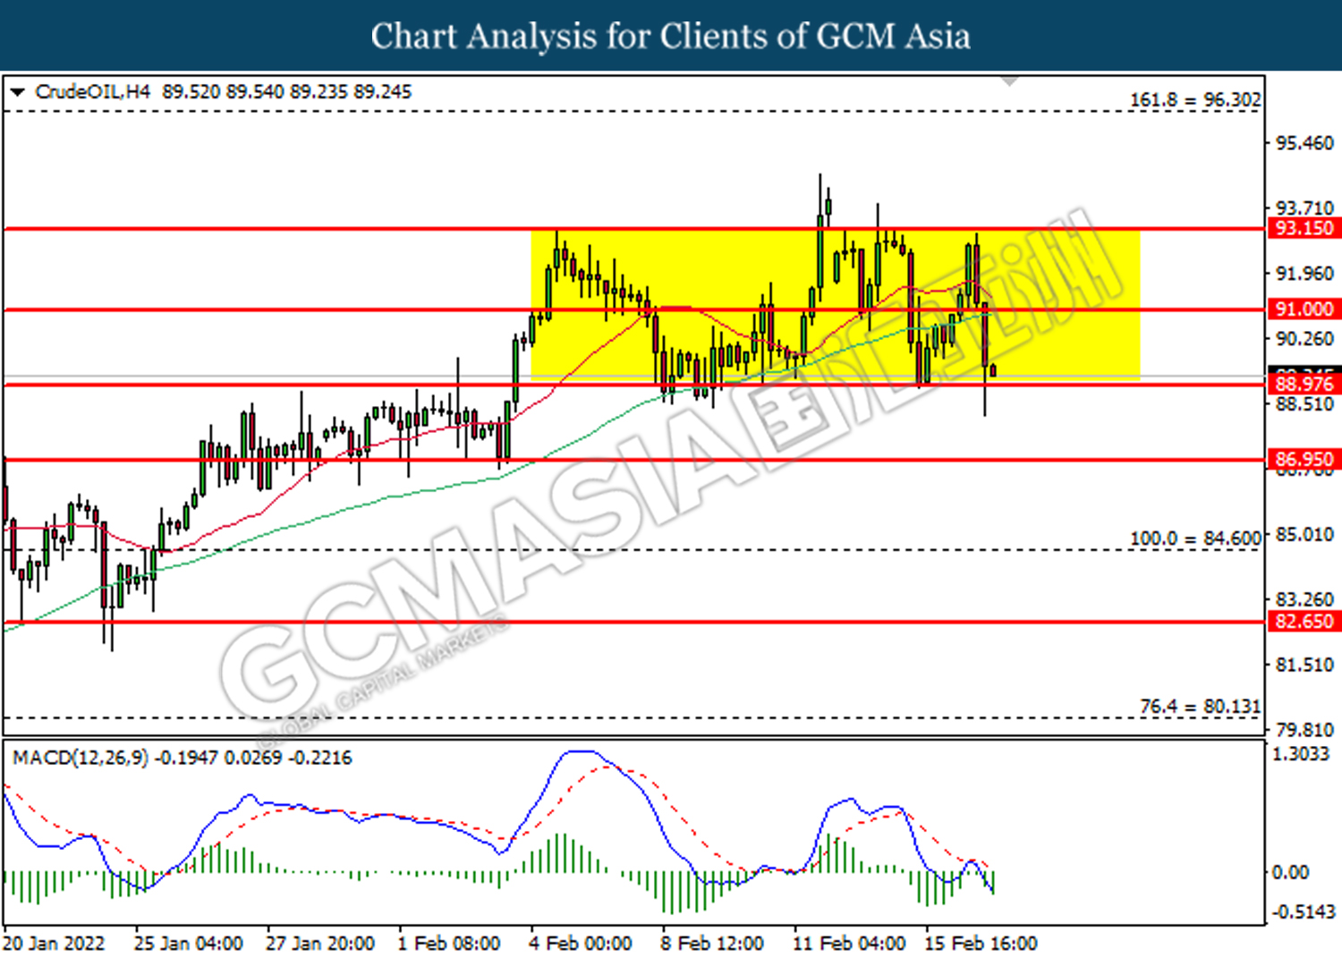Select the 161.8 = 96.302 Fibonacci label
The height and width of the screenshot is (958, 1342).
1195,99
